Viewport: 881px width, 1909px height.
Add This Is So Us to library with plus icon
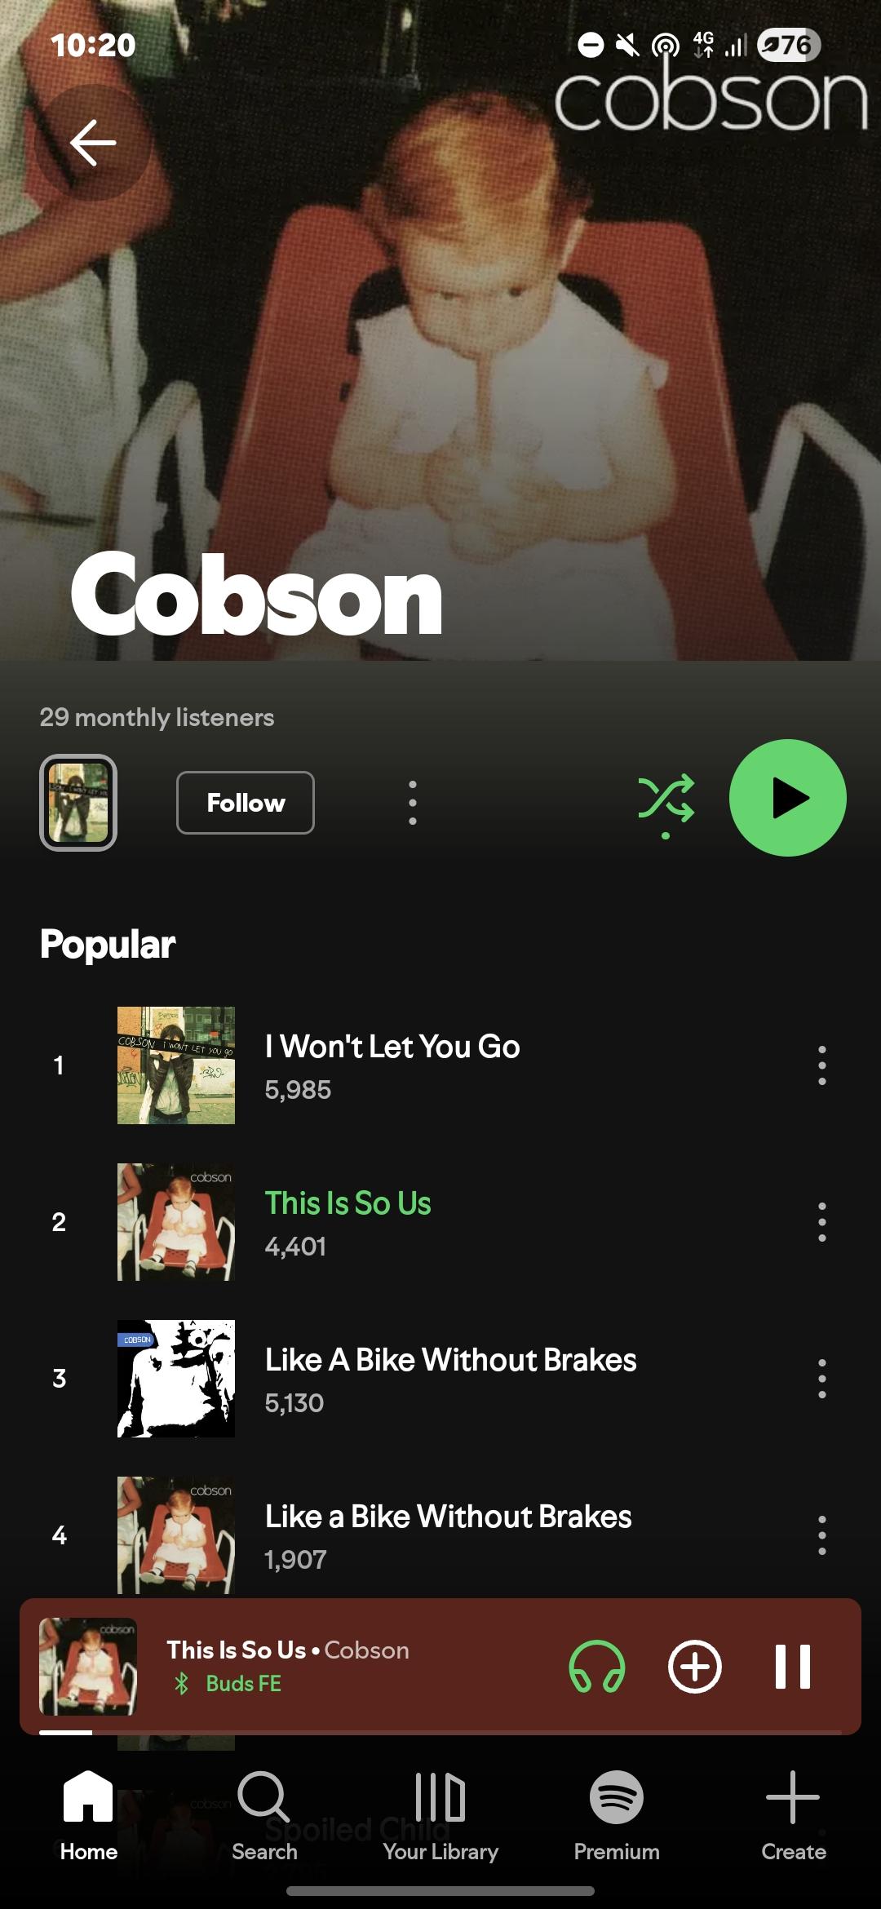(694, 1666)
